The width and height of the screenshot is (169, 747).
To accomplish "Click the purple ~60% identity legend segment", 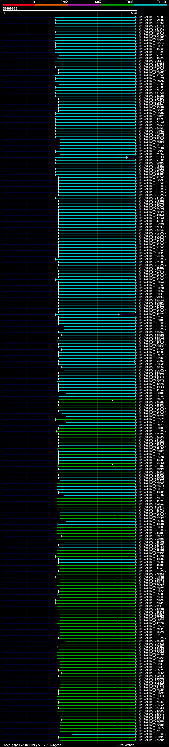I will [x=85, y=5].
